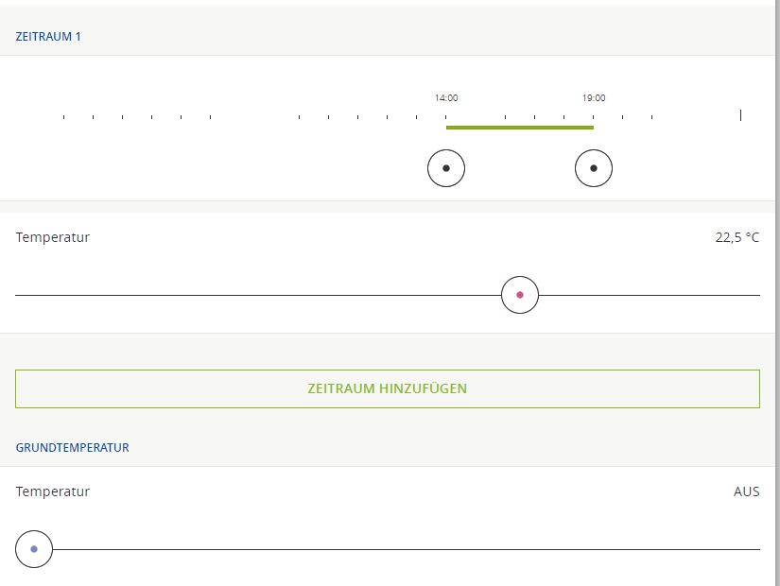The width and height of the screenshot is (780, 586).
Task: Click the Temperatur label under Zeitraum 1
Action: click(53, 237)
